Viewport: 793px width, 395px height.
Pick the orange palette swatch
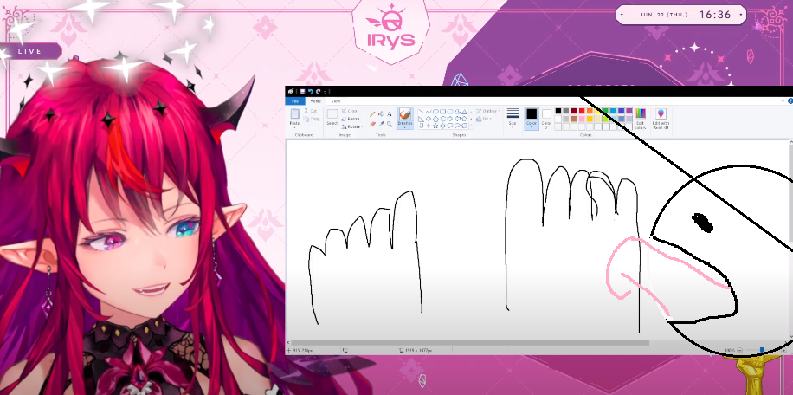[x=590, y=111]
